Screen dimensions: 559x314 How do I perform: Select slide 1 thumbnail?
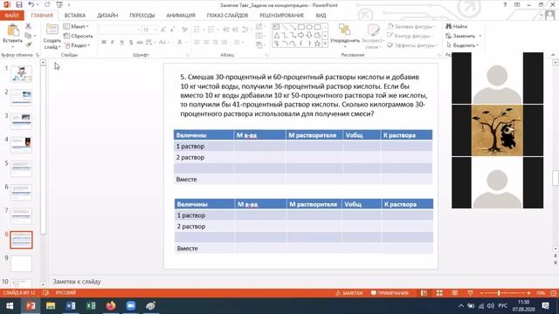pos(21,73)
